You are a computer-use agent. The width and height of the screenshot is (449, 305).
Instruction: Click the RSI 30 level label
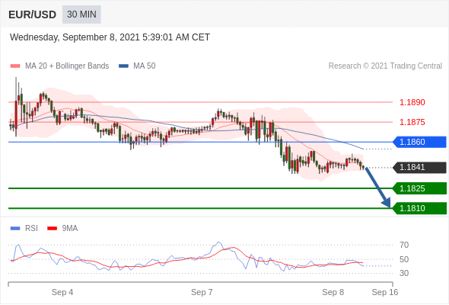[404, 273]
